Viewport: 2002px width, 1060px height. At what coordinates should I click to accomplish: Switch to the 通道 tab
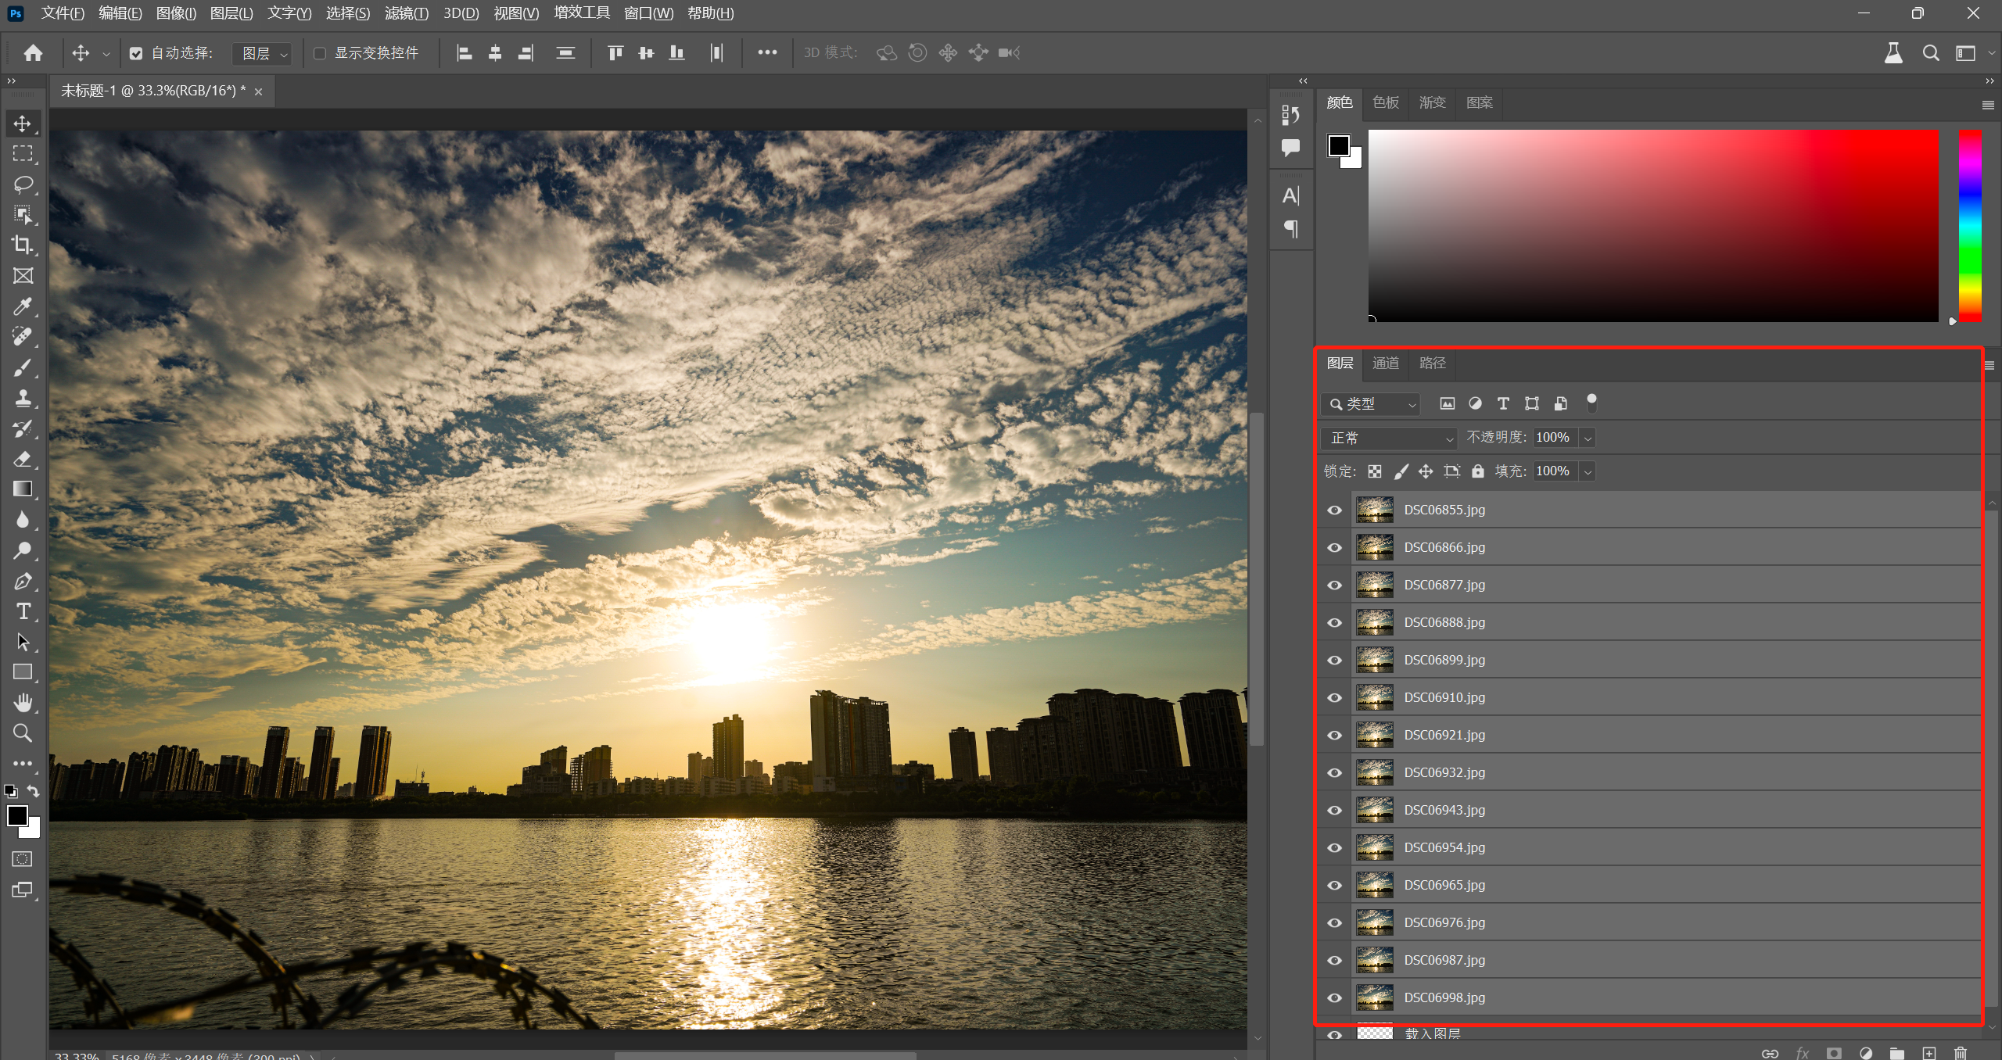1386,363
